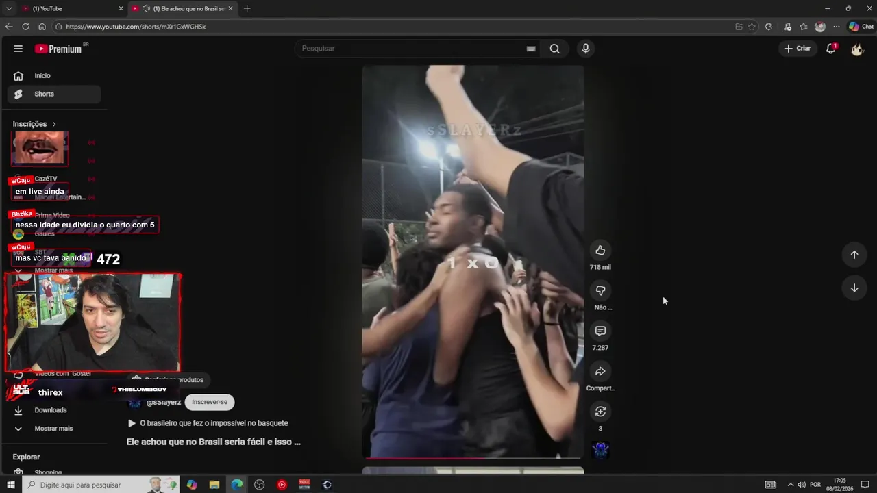This screenshot has width=877, height=493.
Task: Go to next Short with down arrow
Action: pyautogui.click(x=854, y=288)
